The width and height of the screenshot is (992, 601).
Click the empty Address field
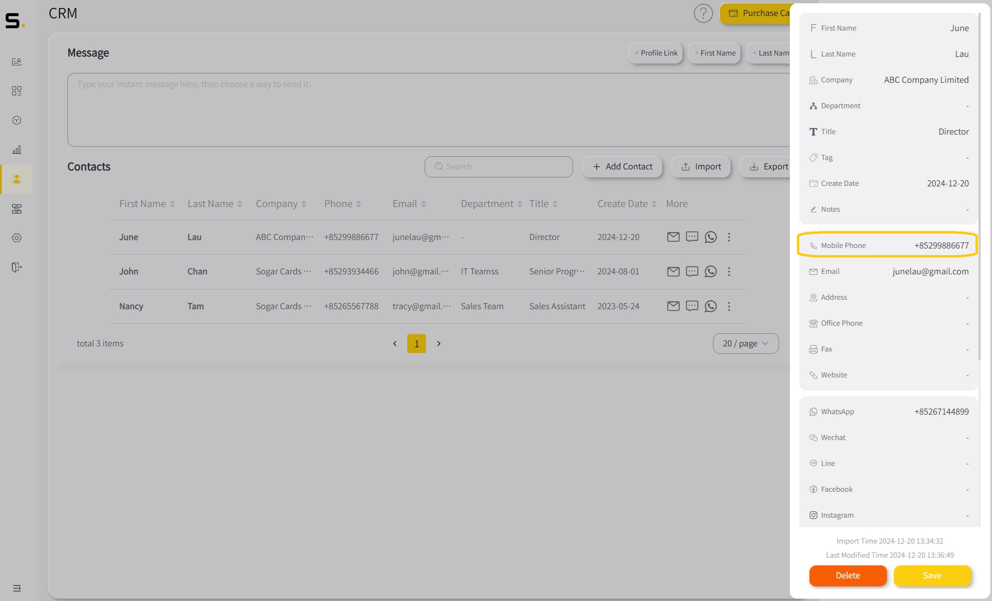[888, 297]
